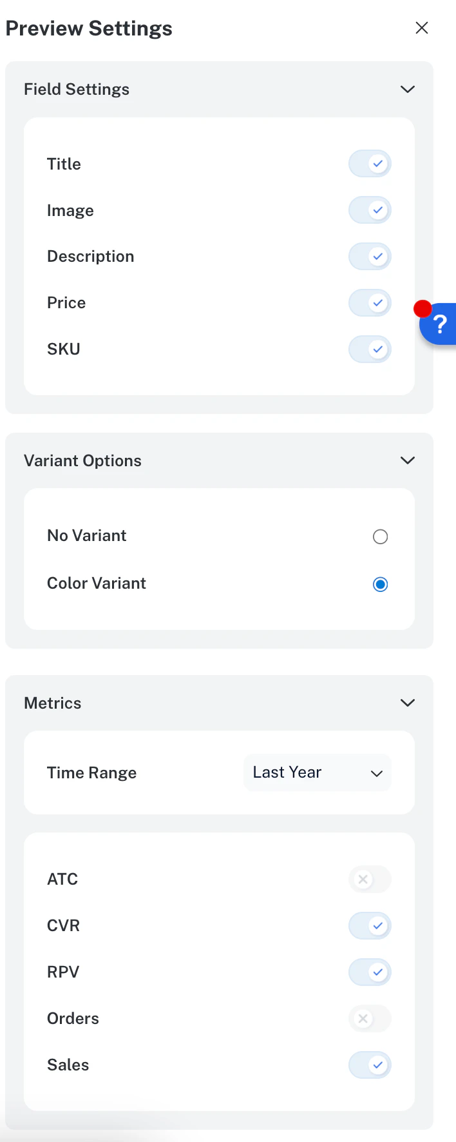Disable the Description field toggle
This screenshot has height=1142, width=456.
point(370,256)
